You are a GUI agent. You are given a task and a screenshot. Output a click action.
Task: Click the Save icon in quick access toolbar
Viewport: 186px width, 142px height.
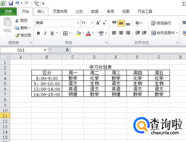tap(11, 3)
